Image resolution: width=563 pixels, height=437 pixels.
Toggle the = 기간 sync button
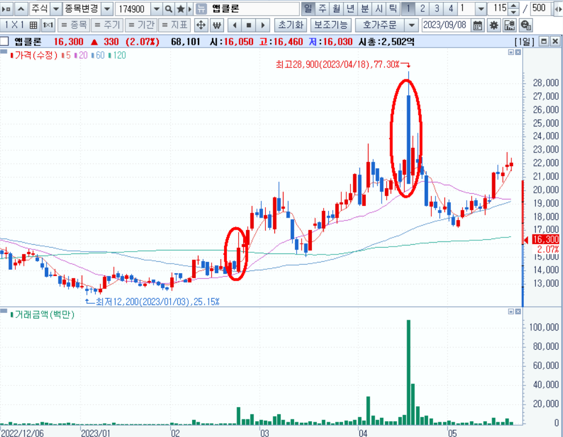pyautogui.click(x=141, y=25)
